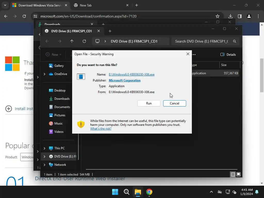Click the Chrome address bar URL
This screenshot has width=264, height=198.
coord(88,16)
